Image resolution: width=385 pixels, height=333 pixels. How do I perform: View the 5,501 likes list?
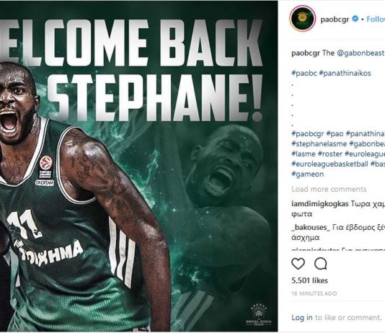pyautogui.click(x=309, y=280)
